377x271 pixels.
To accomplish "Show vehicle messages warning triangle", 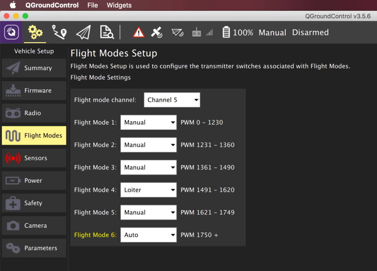I will 139,32.
